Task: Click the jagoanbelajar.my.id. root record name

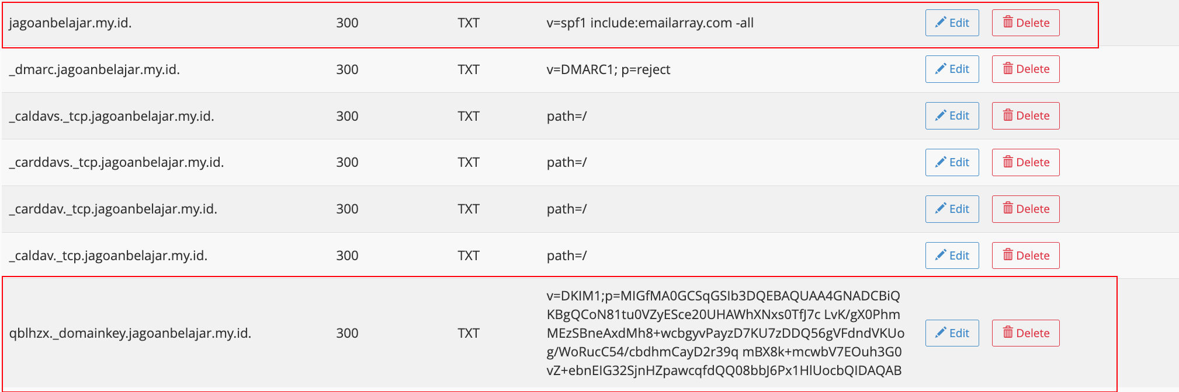Action: (x=70, y=23)
